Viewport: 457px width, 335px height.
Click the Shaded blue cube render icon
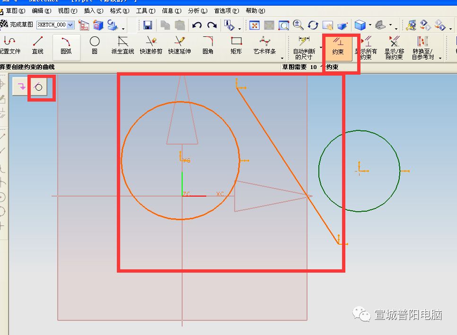coord(360,25)
